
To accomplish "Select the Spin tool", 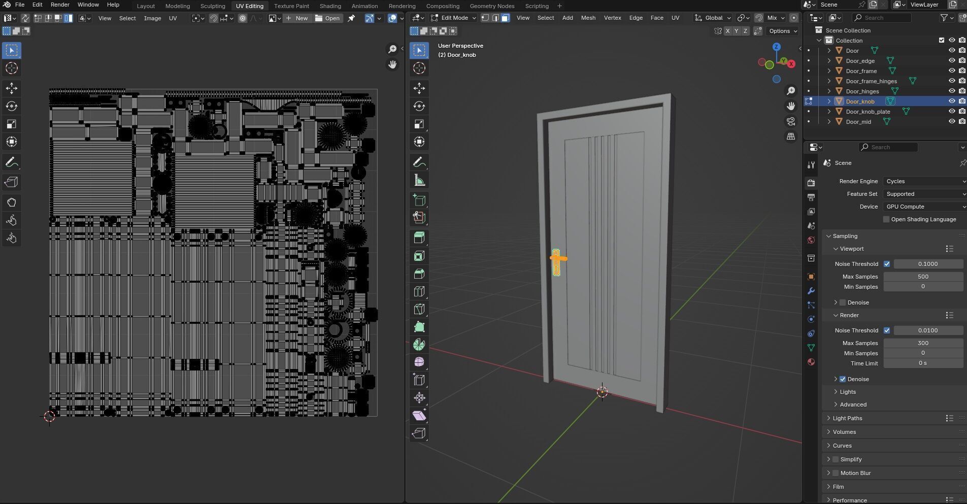I will click(x=419, y=345).
